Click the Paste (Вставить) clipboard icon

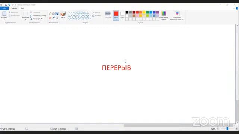click(x=4, y=13)
